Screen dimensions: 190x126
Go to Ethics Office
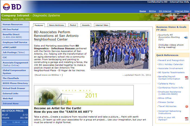pyautogui.click(x=165, y=98)
